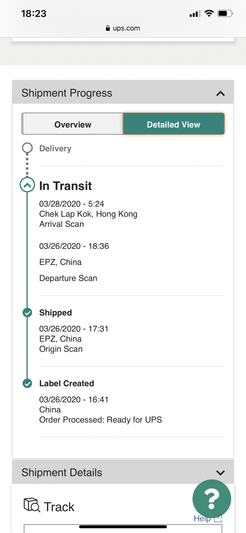The width and height of the screenshot is (246, 533).
Task: Collapse the Shipment Progress chevron
Action: click(220, 94)
